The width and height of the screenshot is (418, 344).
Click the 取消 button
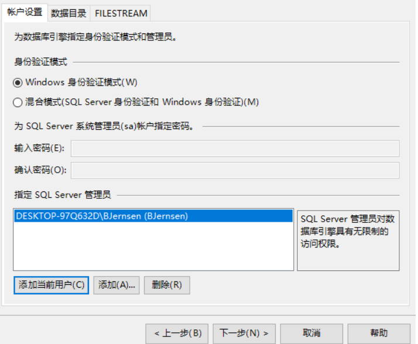pyautogui.click(x=311, y=333)
